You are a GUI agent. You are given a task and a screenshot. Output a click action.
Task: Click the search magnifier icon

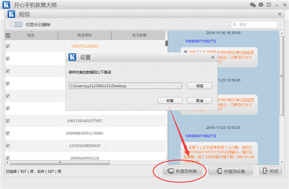click(x=235, y=25)
